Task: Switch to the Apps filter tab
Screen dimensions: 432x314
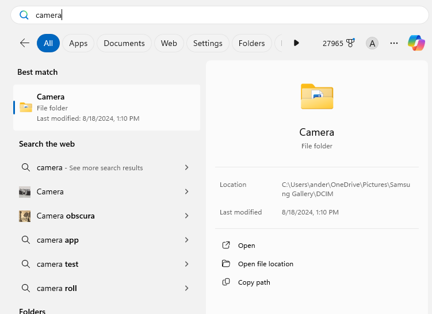Action: 78,43
